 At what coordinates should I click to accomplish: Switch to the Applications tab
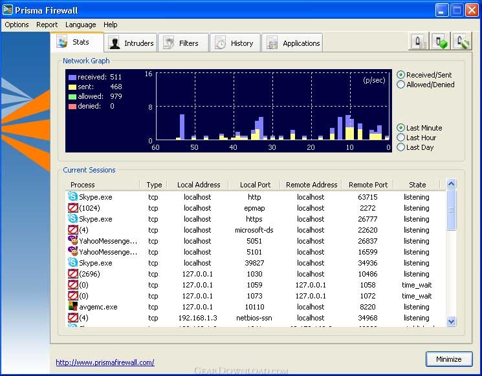tap(292, 43)
